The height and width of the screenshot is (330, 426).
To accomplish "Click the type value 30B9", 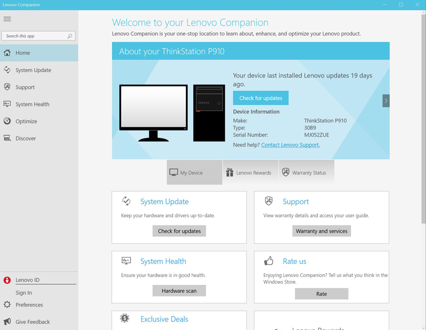I will [310, 128].
